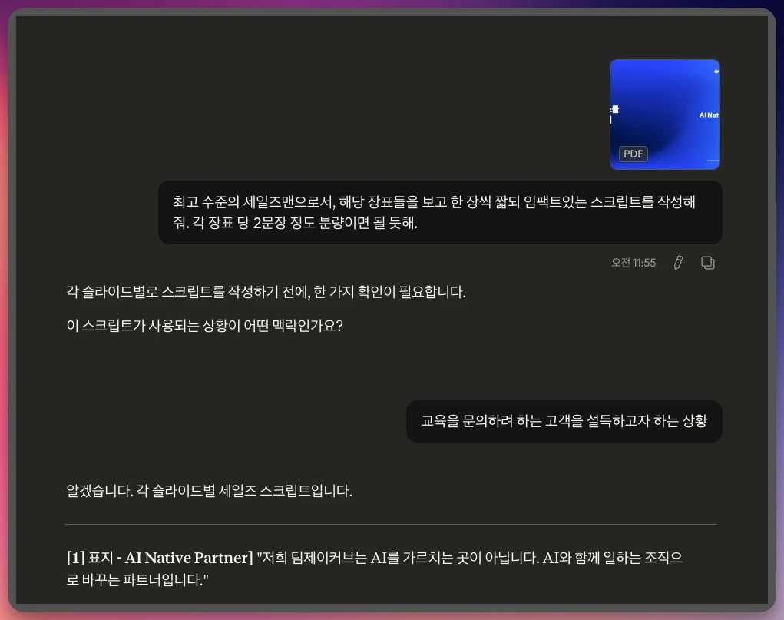This screenshot has width=784, height=620.
Task: Click the PDF badge on the attachment
Action: pyautogui.click(x=633, y=154)
